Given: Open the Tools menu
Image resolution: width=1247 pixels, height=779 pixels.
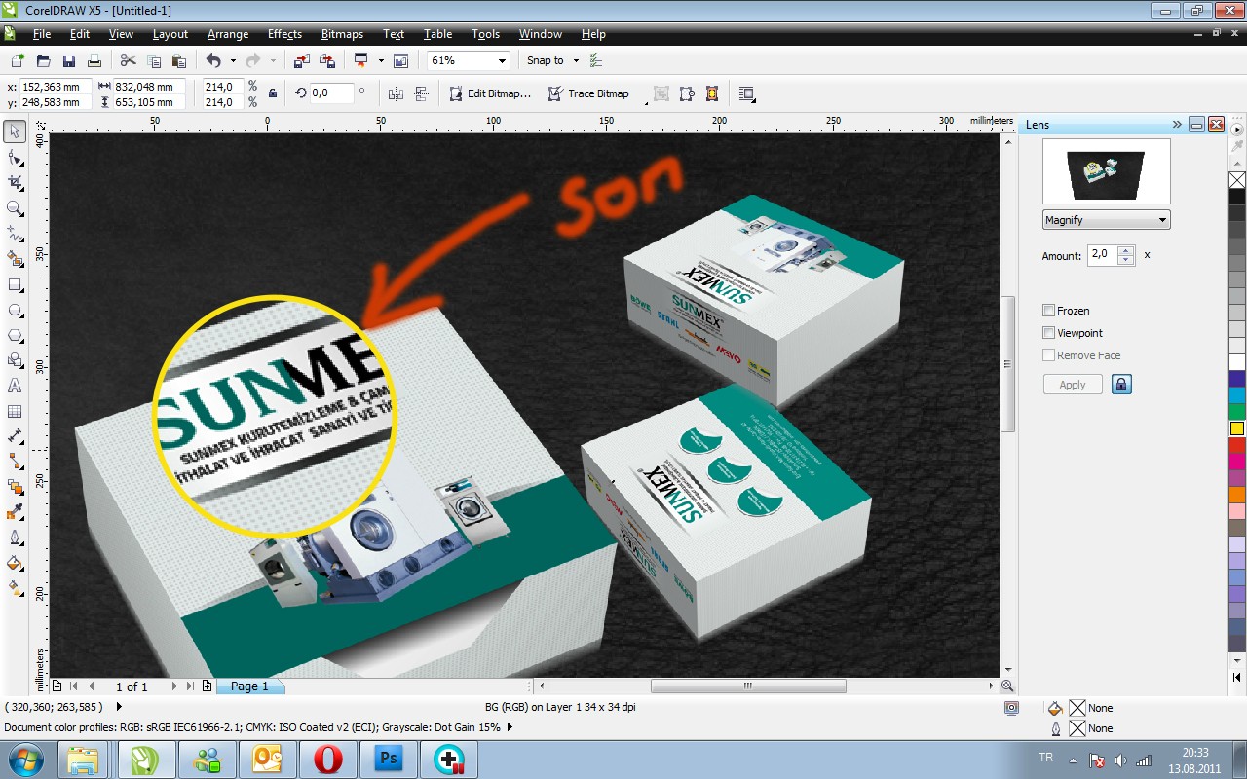Looking at the screenshot, I should [485, 34].
